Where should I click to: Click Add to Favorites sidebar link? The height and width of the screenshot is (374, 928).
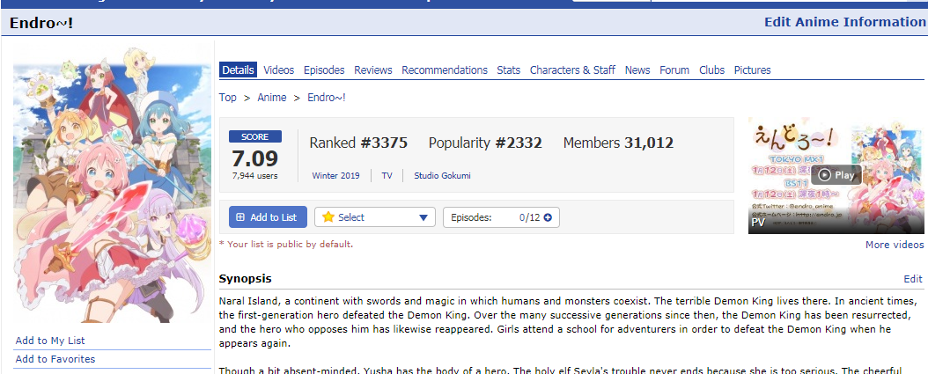click(55, 359)
